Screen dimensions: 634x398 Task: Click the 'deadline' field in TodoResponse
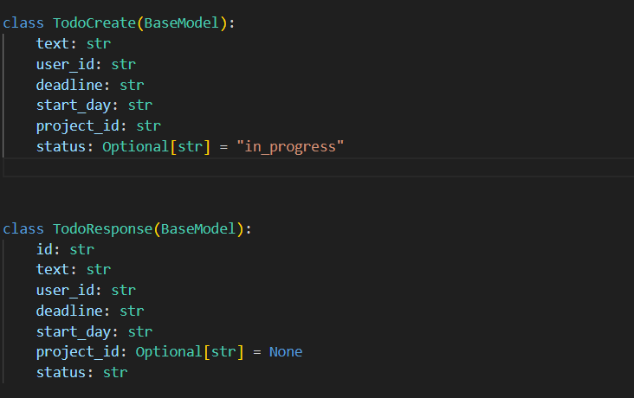(x=69, y=311)
